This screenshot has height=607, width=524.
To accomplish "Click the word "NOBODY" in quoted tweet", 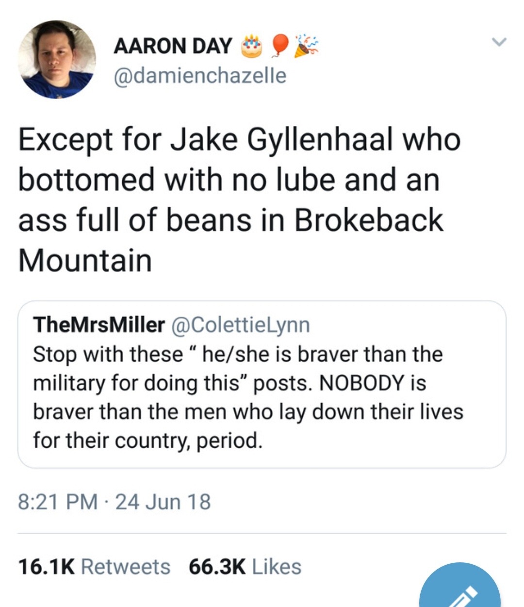I will click(361, 383).
